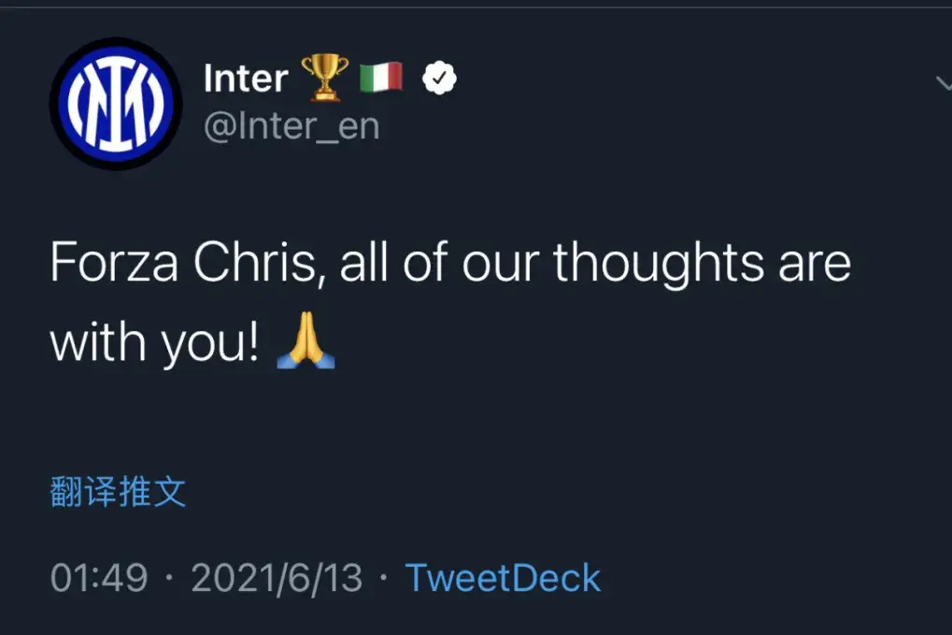The image size is (952, 635).
Task: Click "with you!" on the second line
Action: point(154,344)
